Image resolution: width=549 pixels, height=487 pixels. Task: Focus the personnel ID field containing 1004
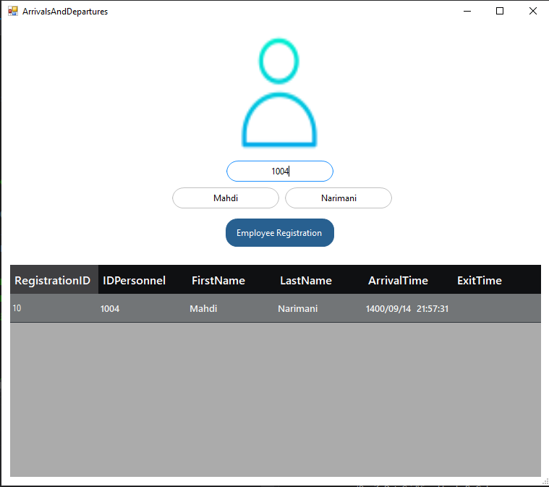click(x=280, y=171)
